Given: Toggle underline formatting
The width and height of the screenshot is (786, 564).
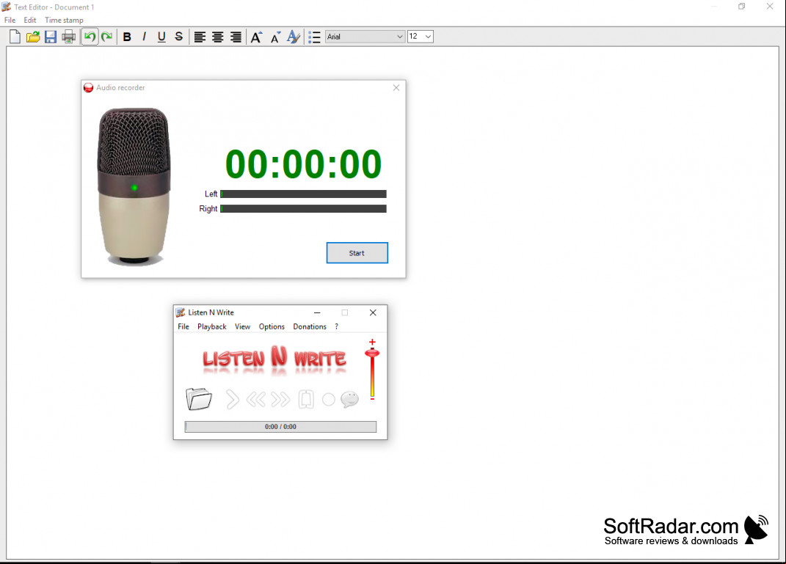Looking at the screenshot, I should click(161, 37).
